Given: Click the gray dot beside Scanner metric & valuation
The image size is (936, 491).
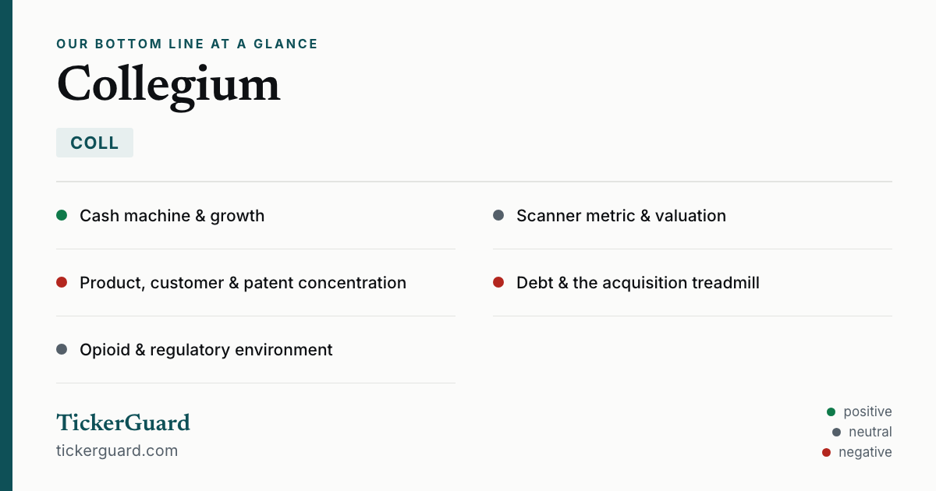Looking at the screenshot, I should coord(498,215).
